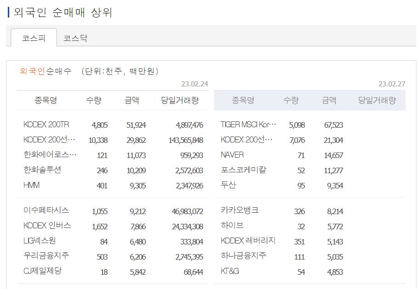The width and height of the screenshot is (418, 289).
Task: Open KT&G stock link
Action: 230,271
